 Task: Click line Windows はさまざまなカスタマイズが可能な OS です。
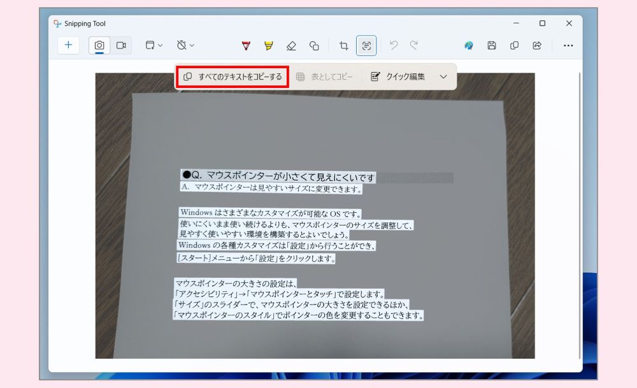tap(270, 213)
